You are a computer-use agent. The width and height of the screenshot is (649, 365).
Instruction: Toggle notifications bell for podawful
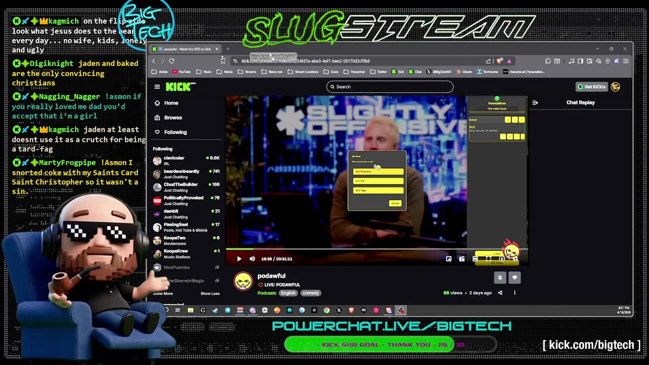[500, 278]
